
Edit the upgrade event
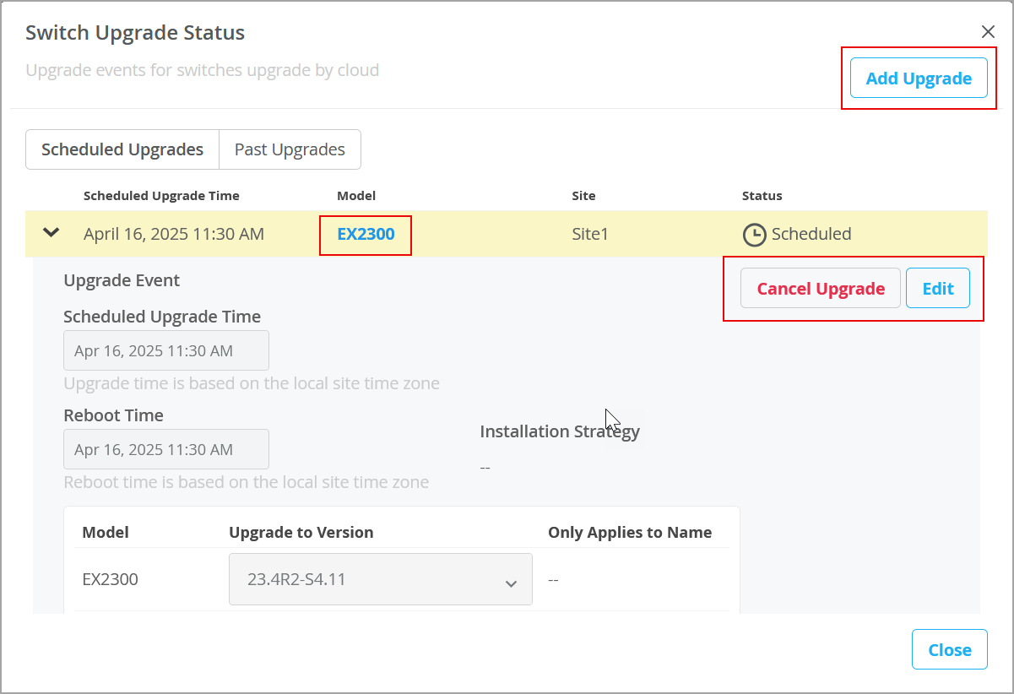(937, 289)
